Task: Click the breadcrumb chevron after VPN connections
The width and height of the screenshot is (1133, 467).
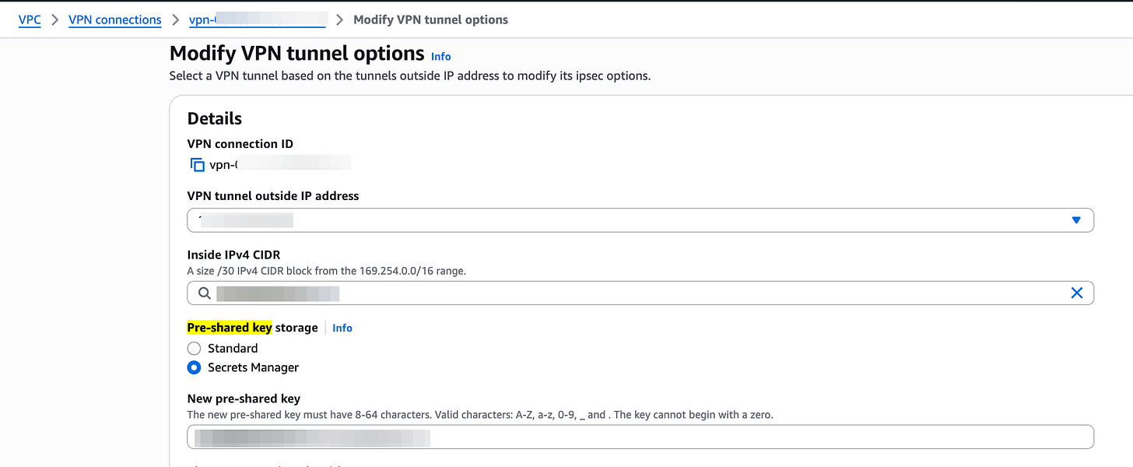Action: (x=175, y=19)
